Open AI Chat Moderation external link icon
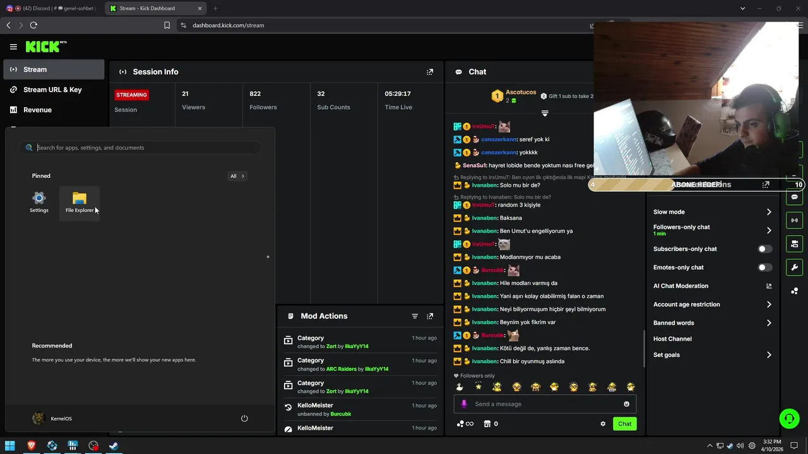 tap(769, 286)
